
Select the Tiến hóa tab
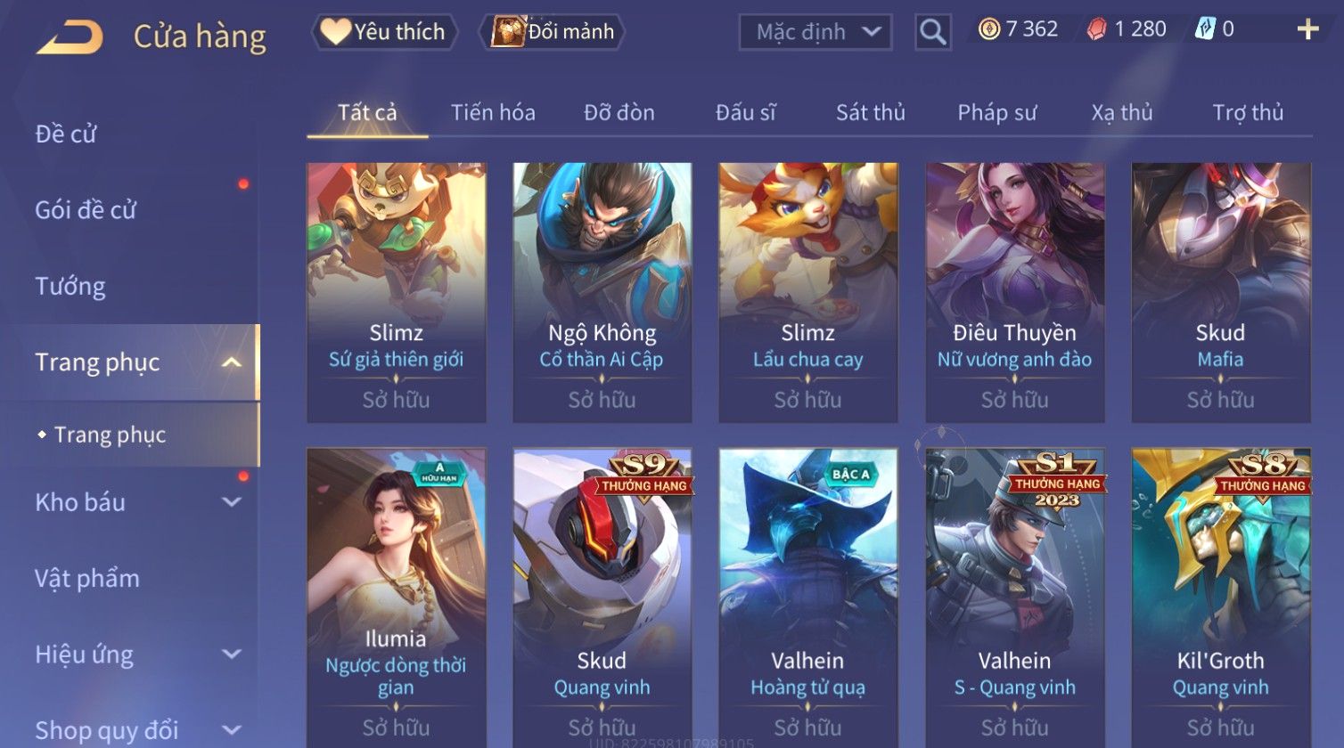point(493,112)
